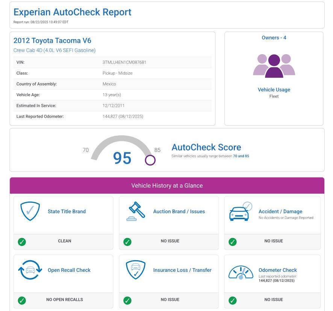Open the Accident / Damage section
Screen dimensions: 333x311
pos(280,211)
